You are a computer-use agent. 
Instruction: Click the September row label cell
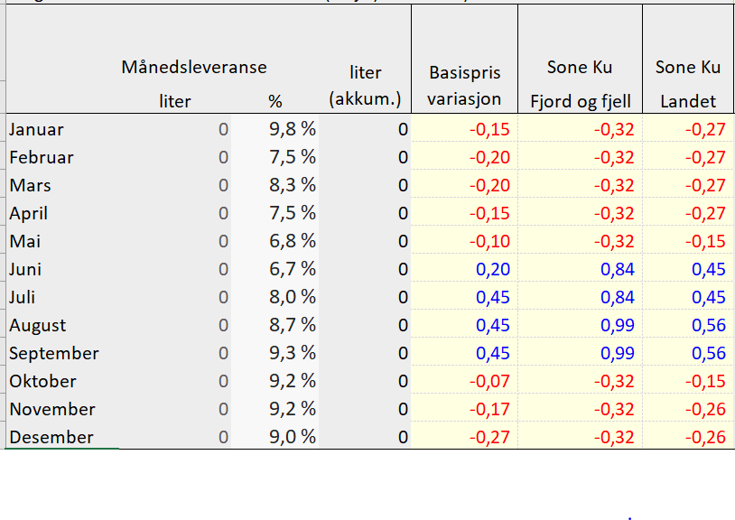pyautogui.click(x=54, y=353)
